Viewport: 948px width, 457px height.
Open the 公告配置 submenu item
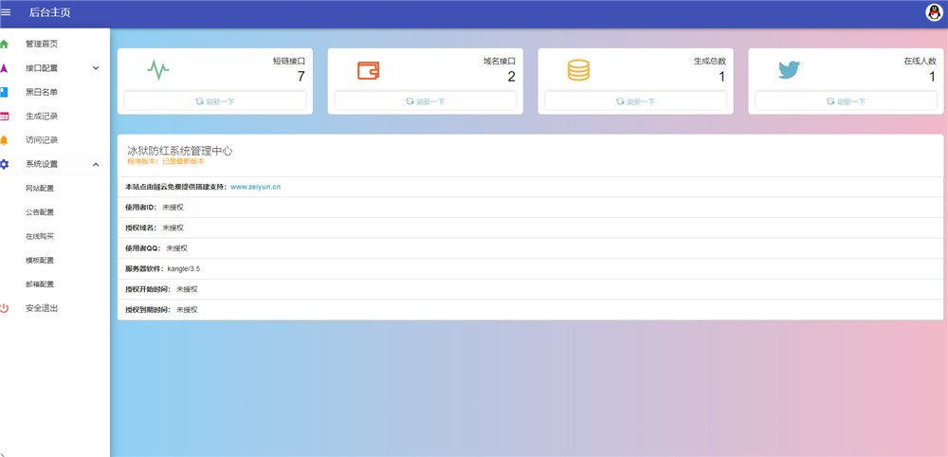pos(40,212)
